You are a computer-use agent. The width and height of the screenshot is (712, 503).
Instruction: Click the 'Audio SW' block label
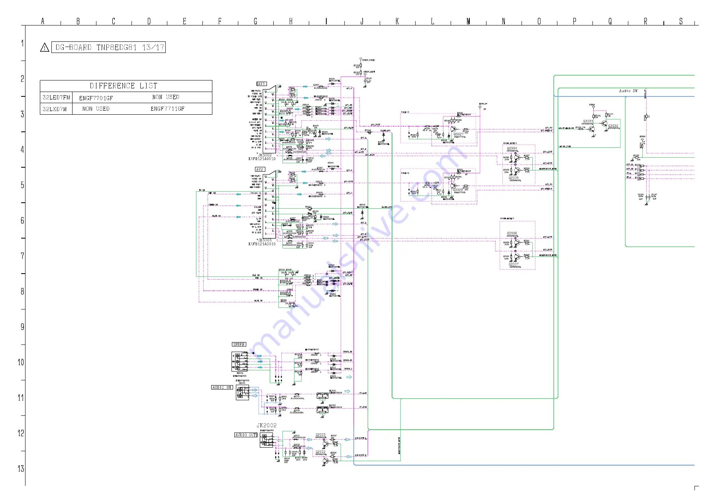[628, 91]
